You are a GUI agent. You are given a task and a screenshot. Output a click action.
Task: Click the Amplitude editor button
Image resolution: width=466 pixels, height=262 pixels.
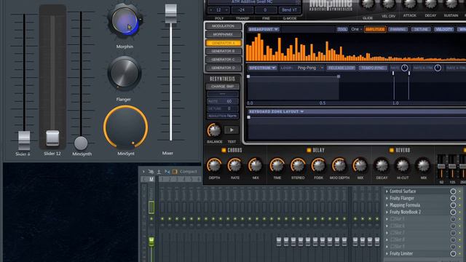(x=375, y=29)
